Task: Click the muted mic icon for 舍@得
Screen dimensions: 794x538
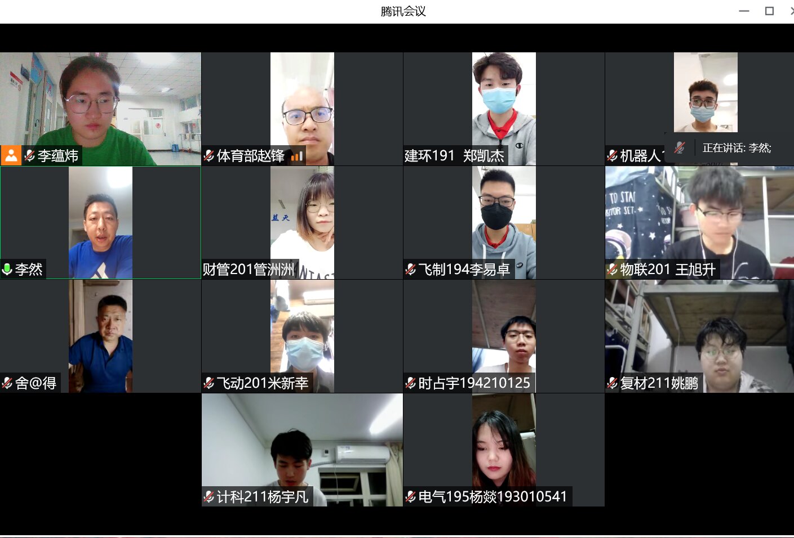Action: click(7, 383)
